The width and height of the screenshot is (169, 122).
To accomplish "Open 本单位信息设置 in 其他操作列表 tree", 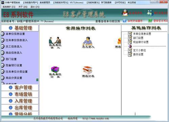I will pyautogui.click(x=142, y=34).
